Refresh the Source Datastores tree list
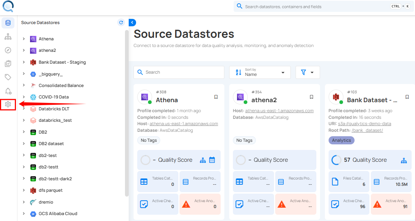The width and height of the screenshot is (415, 221). 121,23
